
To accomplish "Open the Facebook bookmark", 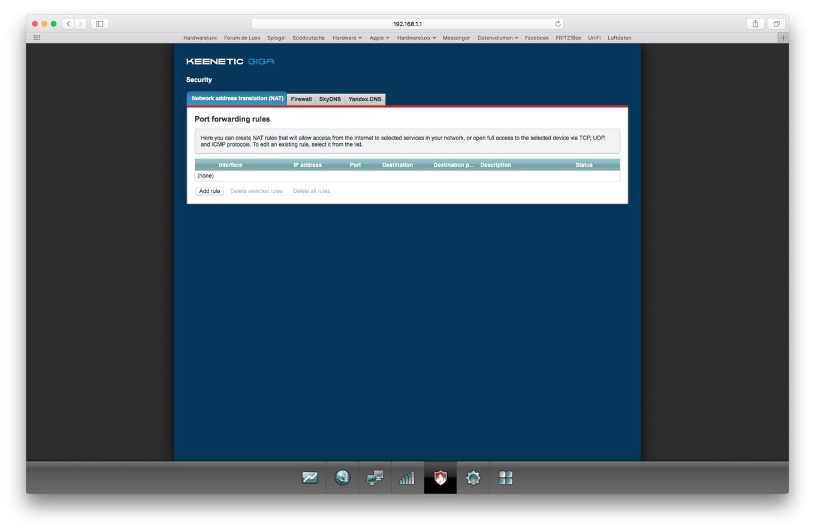I will pos(537,38).
